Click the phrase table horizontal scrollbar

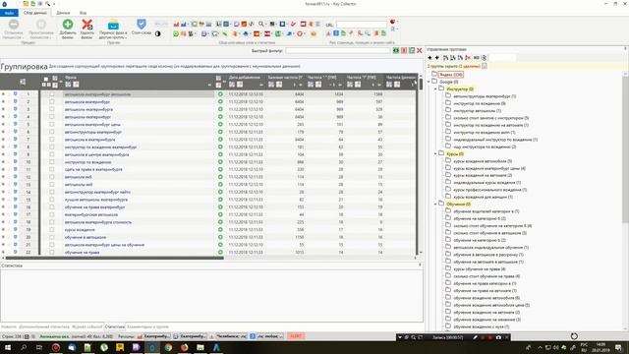click(114, 258)
